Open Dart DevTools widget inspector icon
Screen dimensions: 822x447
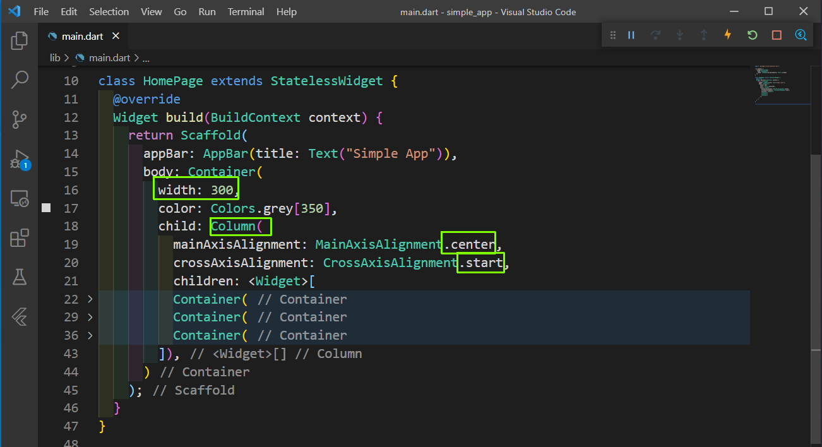click(x=801, y=35)
